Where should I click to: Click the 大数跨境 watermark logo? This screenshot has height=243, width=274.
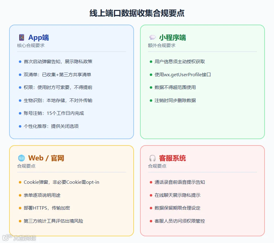point(19,238)
